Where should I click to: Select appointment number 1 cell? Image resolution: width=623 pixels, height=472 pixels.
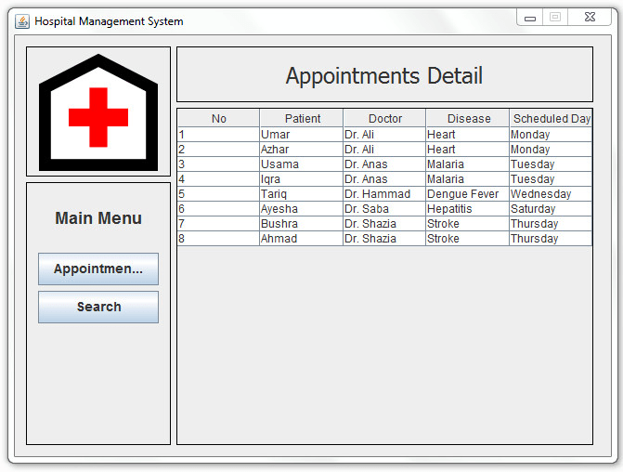tap(218, 135)
